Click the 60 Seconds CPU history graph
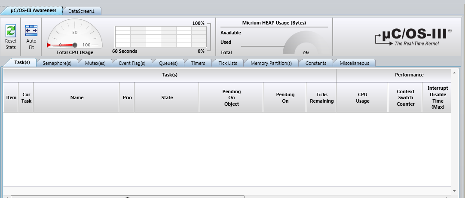Screen dimensions: 465x198 click(161, 37)
